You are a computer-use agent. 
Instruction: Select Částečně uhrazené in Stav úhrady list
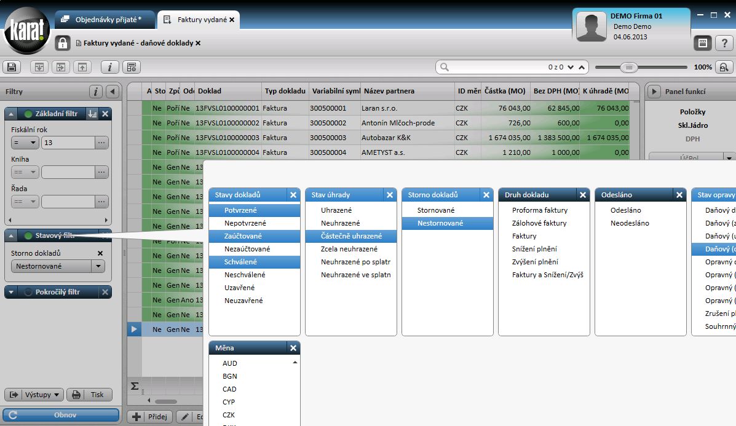tap(351, 236)
